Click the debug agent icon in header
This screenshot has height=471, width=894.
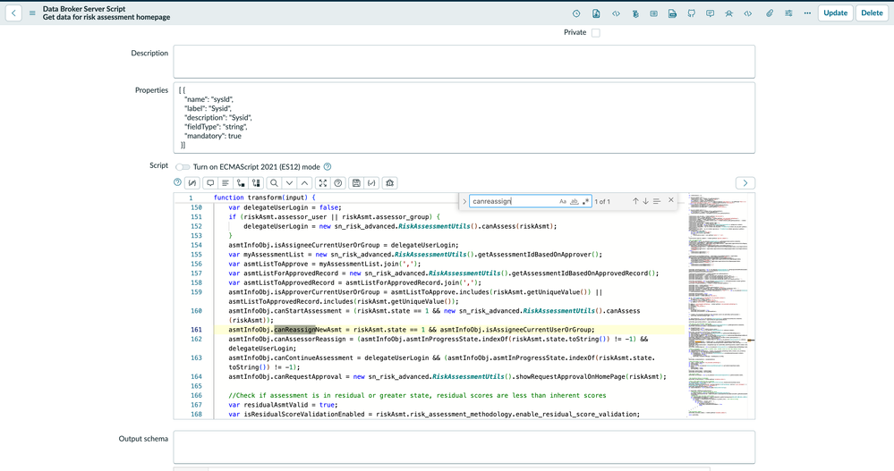point(728,13)
